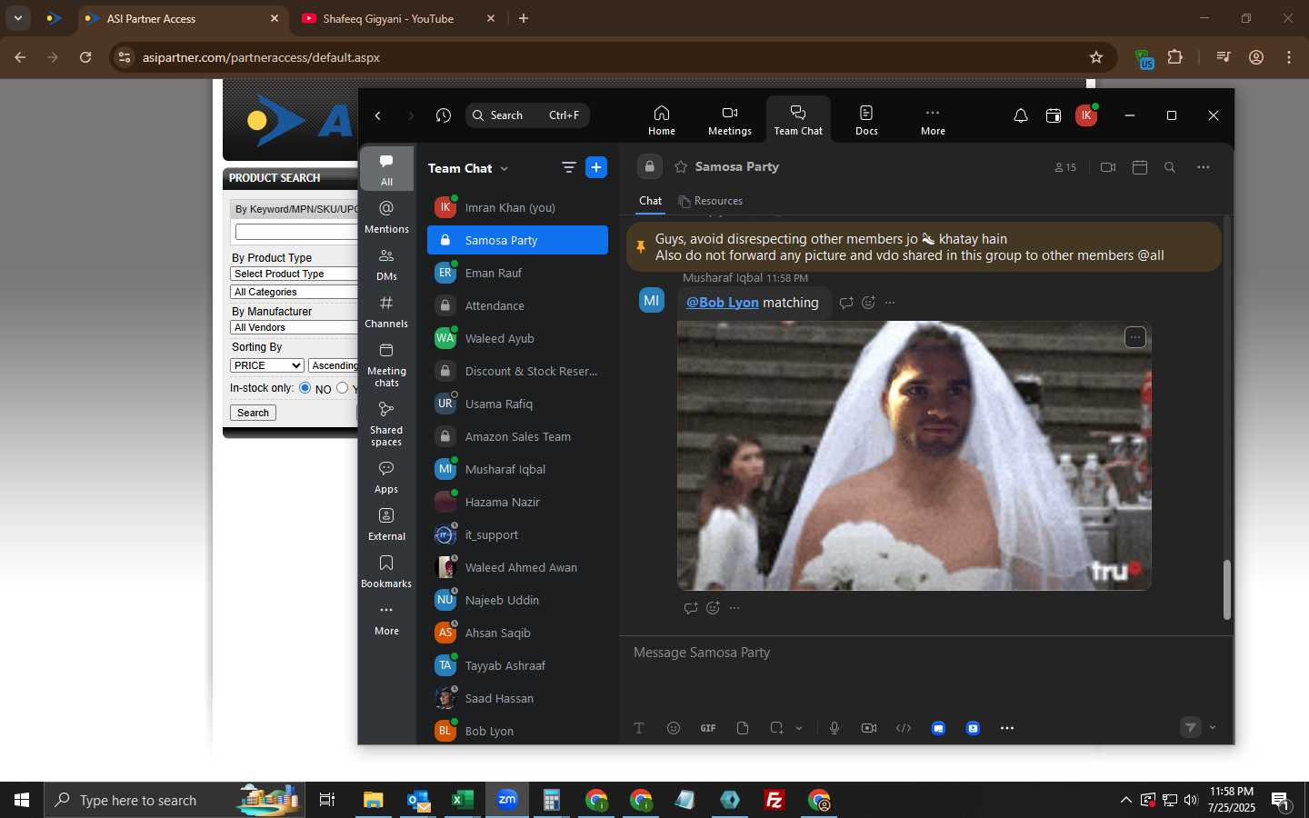
Task: Reply to the matching message
Action: [846, 303]
